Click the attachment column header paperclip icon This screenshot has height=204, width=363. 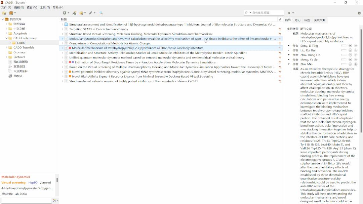tap(280, 19)
